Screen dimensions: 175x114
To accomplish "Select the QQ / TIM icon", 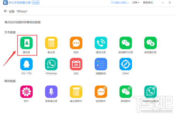I will tap(26, 64).
